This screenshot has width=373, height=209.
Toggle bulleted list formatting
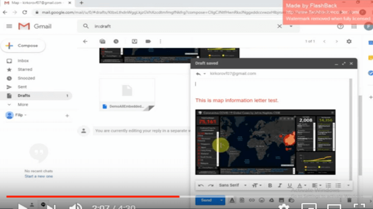click(x=338, y=186)
